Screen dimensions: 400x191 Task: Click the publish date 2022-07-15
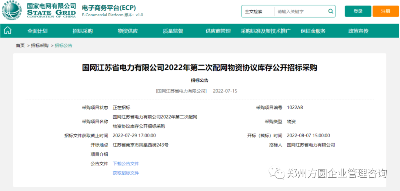tap(225, 91)
